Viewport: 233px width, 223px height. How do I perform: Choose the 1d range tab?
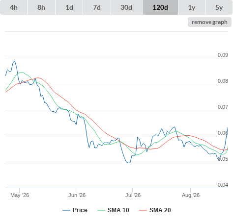click(69, 7)
